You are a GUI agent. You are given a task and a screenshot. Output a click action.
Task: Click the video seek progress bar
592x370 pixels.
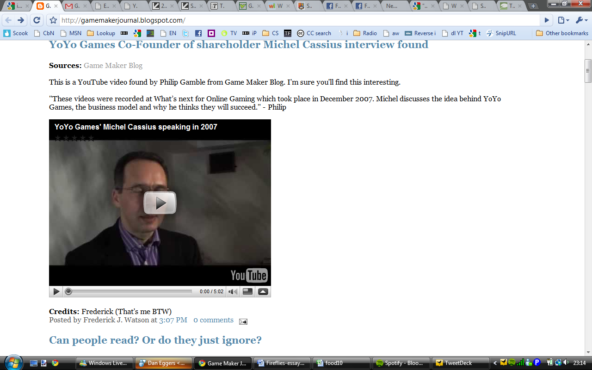click(x=129, y=291)
